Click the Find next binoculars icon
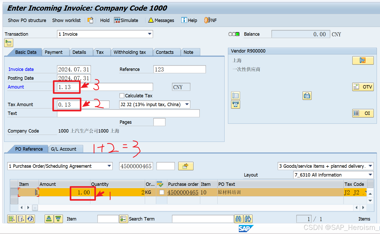380x234 pixels. tap(248, 219)
